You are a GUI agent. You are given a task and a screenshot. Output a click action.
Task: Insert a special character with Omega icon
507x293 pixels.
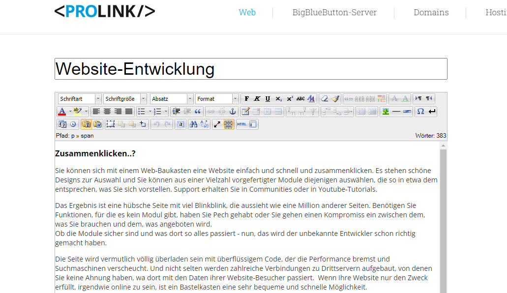coord(420,112)
